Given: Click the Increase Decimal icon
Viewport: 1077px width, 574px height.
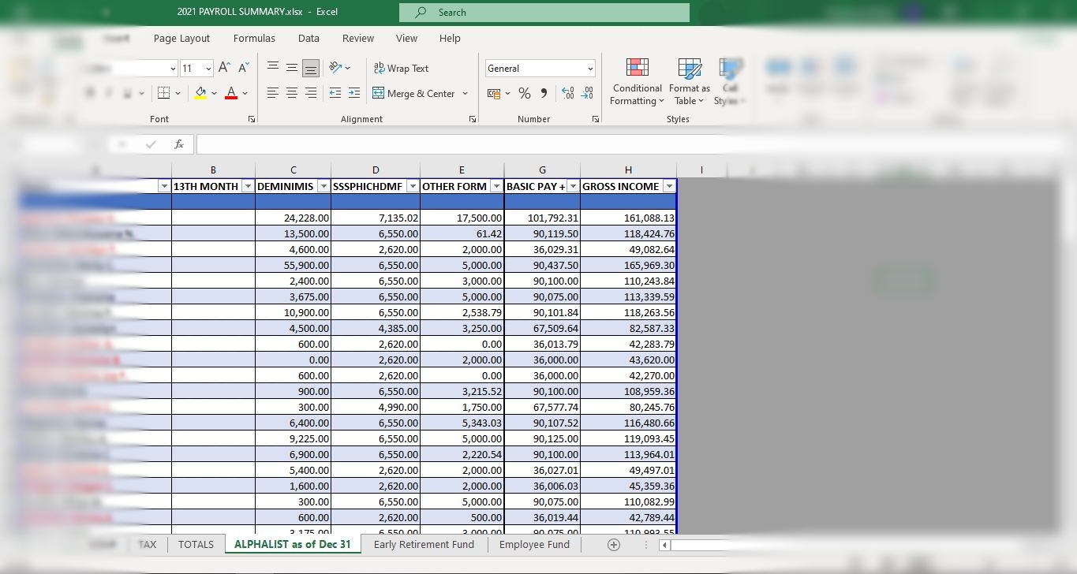Looking at the screenshot, I should click(x=567, y=94).
